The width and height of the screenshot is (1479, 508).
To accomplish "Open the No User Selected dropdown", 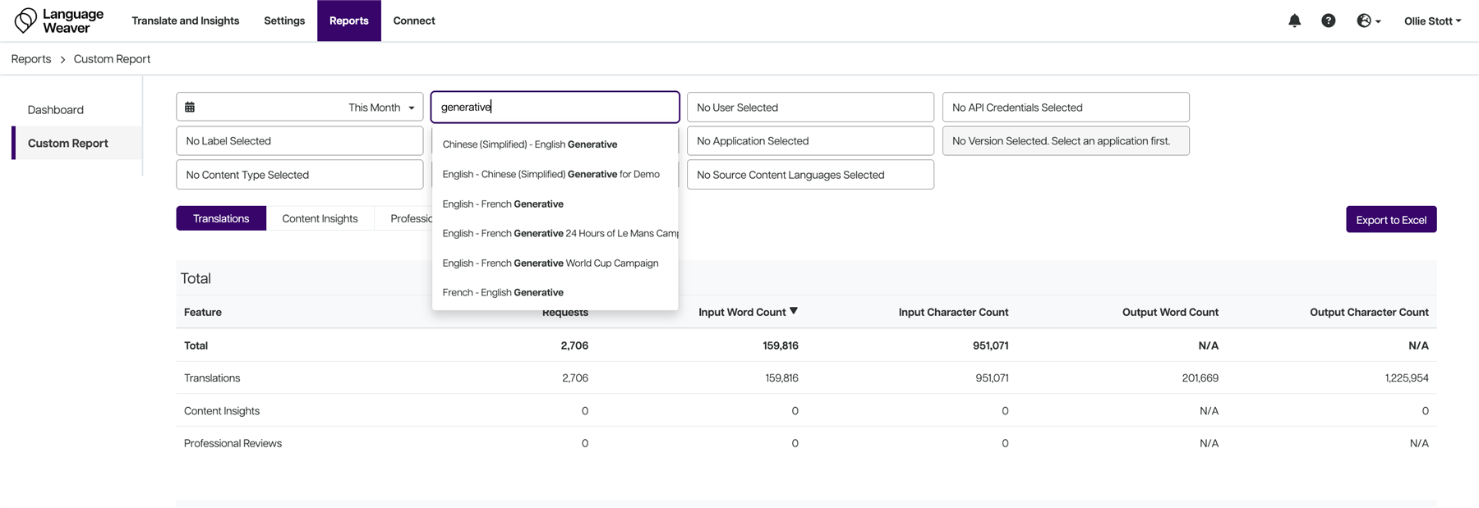I will click(x=809, y=108).
